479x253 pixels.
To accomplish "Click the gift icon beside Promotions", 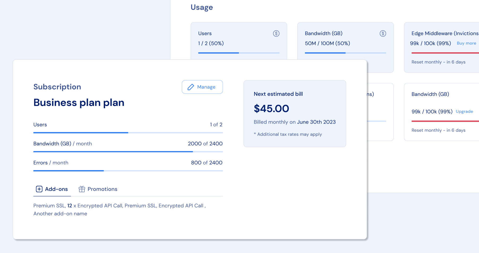I will coord(82,189).
